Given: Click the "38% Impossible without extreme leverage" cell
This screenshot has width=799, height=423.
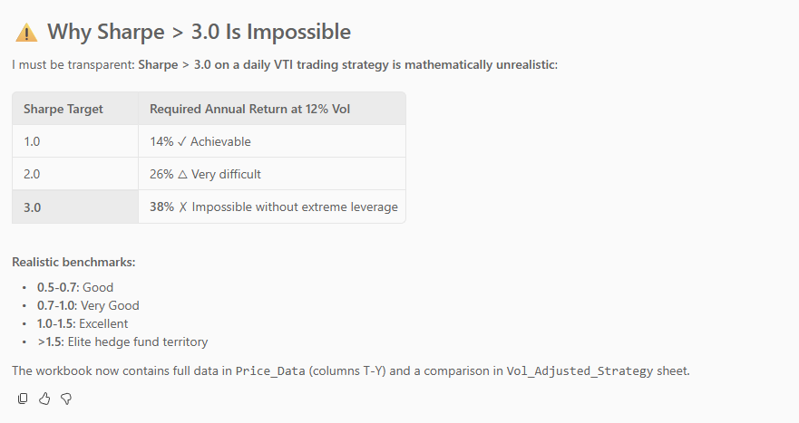Looking at the screenshot, I should coord(273,207).
